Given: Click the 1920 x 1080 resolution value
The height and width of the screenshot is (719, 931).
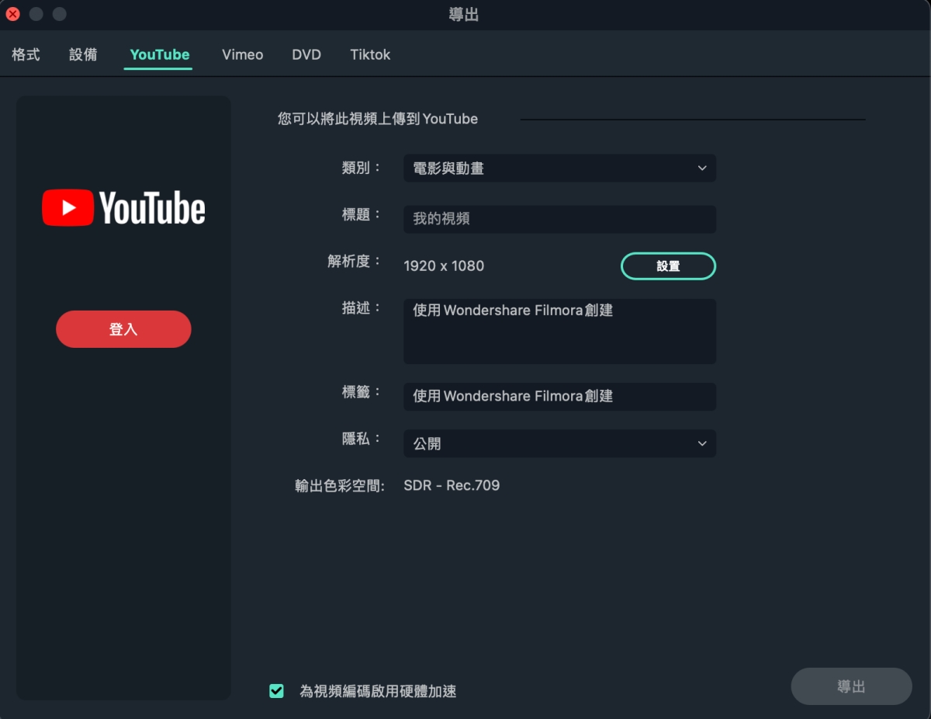Looking at the screenshot, I should (x=444, y=266).
